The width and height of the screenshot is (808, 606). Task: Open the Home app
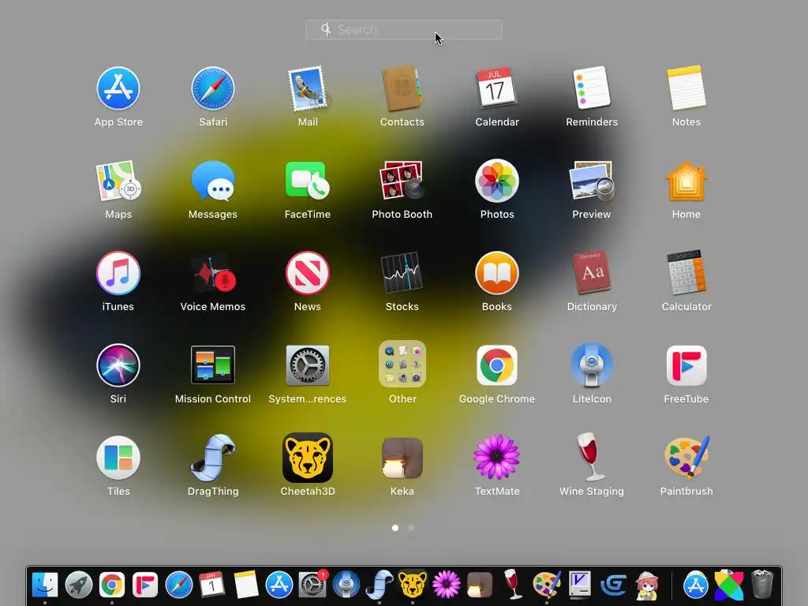[x=686, y=181]
